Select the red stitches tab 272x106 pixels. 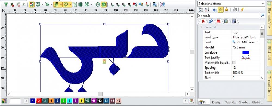[218, 21]
